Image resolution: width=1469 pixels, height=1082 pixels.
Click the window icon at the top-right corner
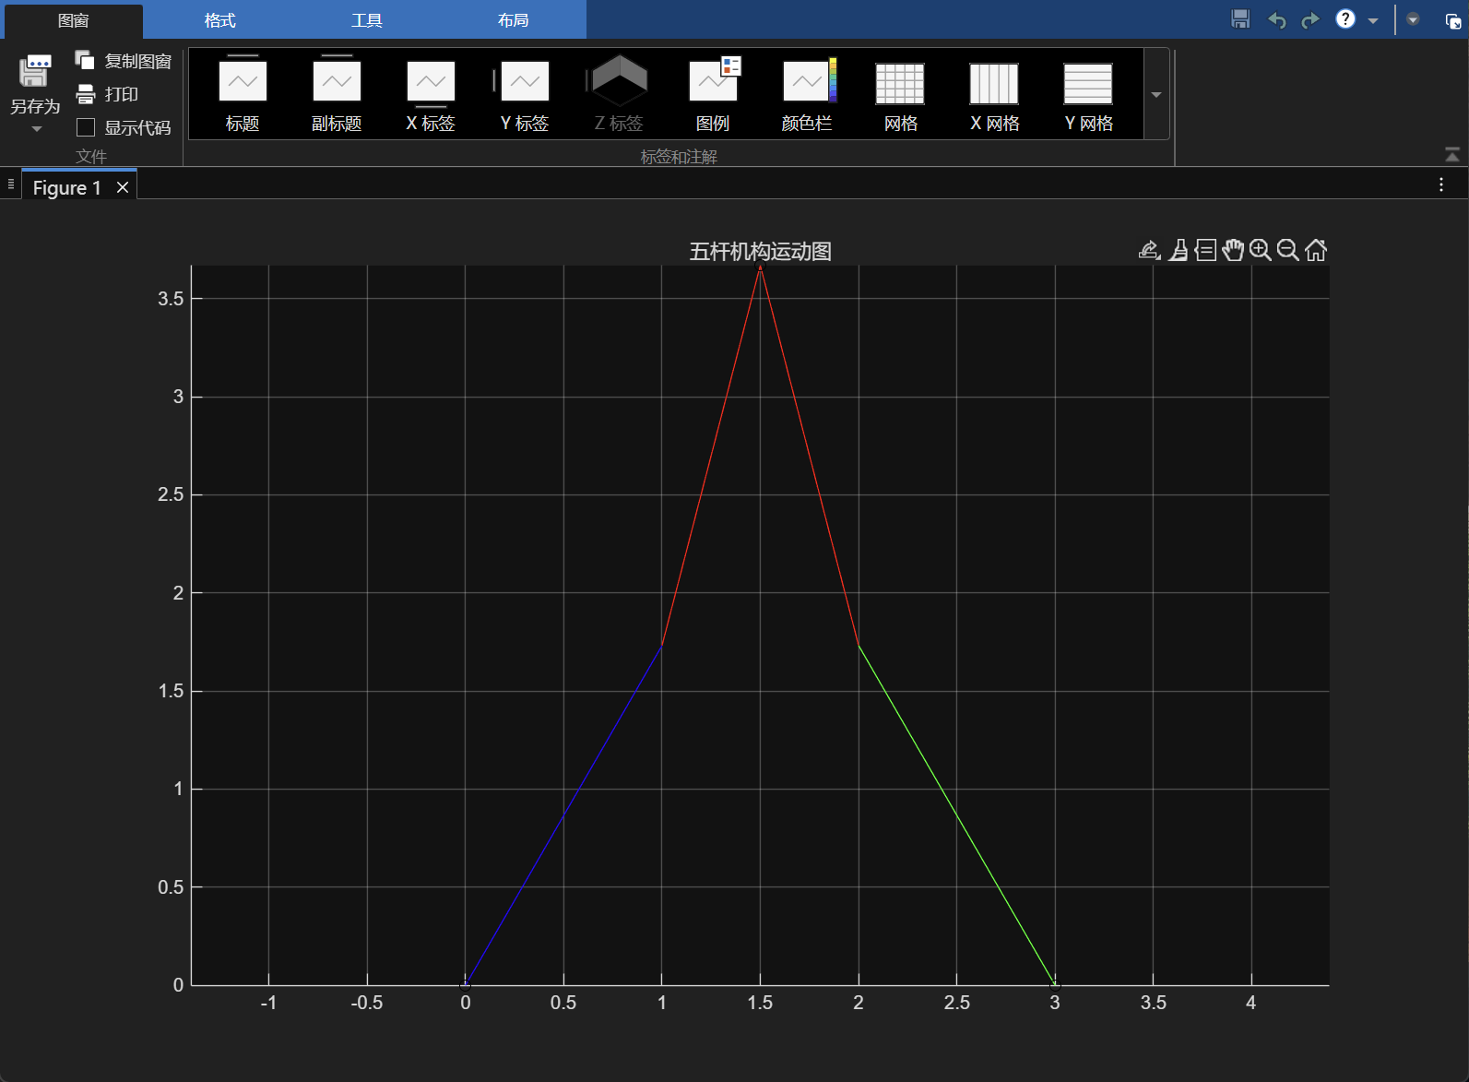click(x=1452, y=20)
